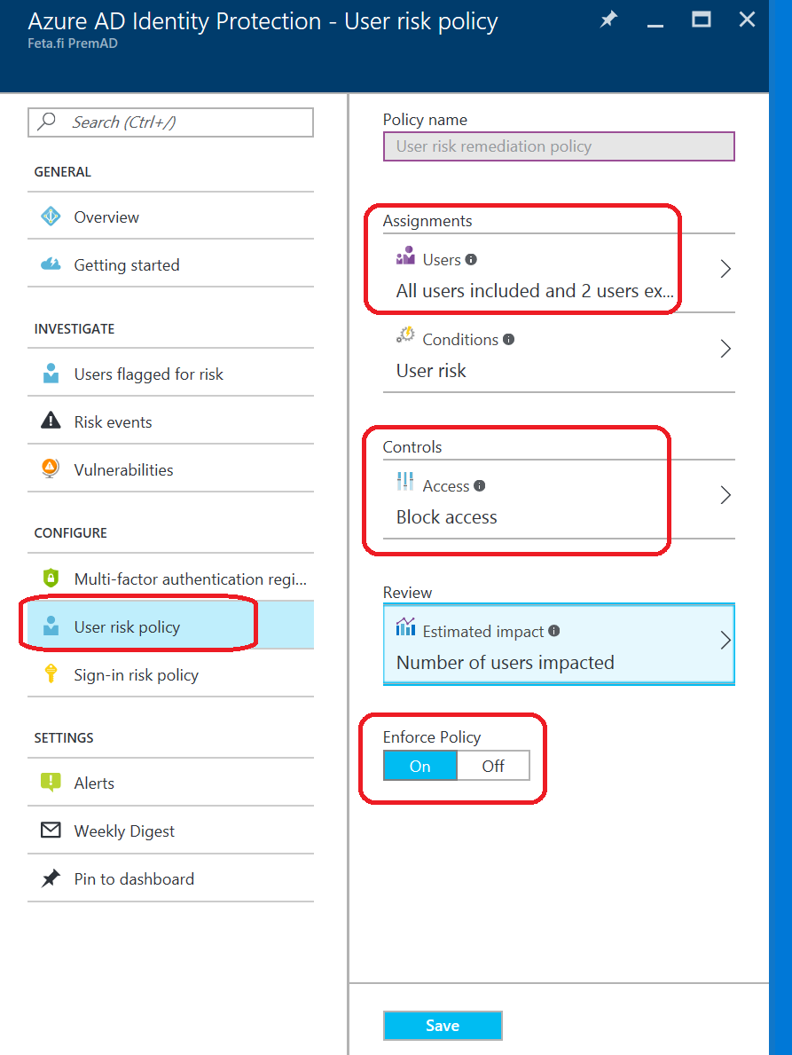Expand the Access control with its chevron
792x1055 pixels.
point(725,494)
